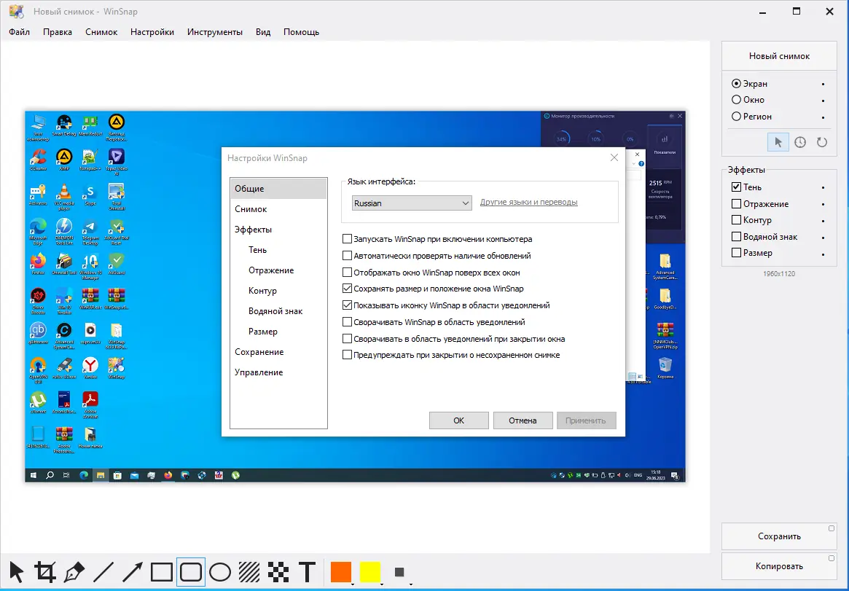
Task: Open Контур effect options dot
Action: click(x=823, y=221)
